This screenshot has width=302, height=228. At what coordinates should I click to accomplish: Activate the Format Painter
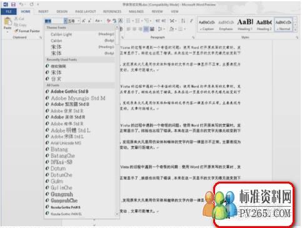coord(27,31)
